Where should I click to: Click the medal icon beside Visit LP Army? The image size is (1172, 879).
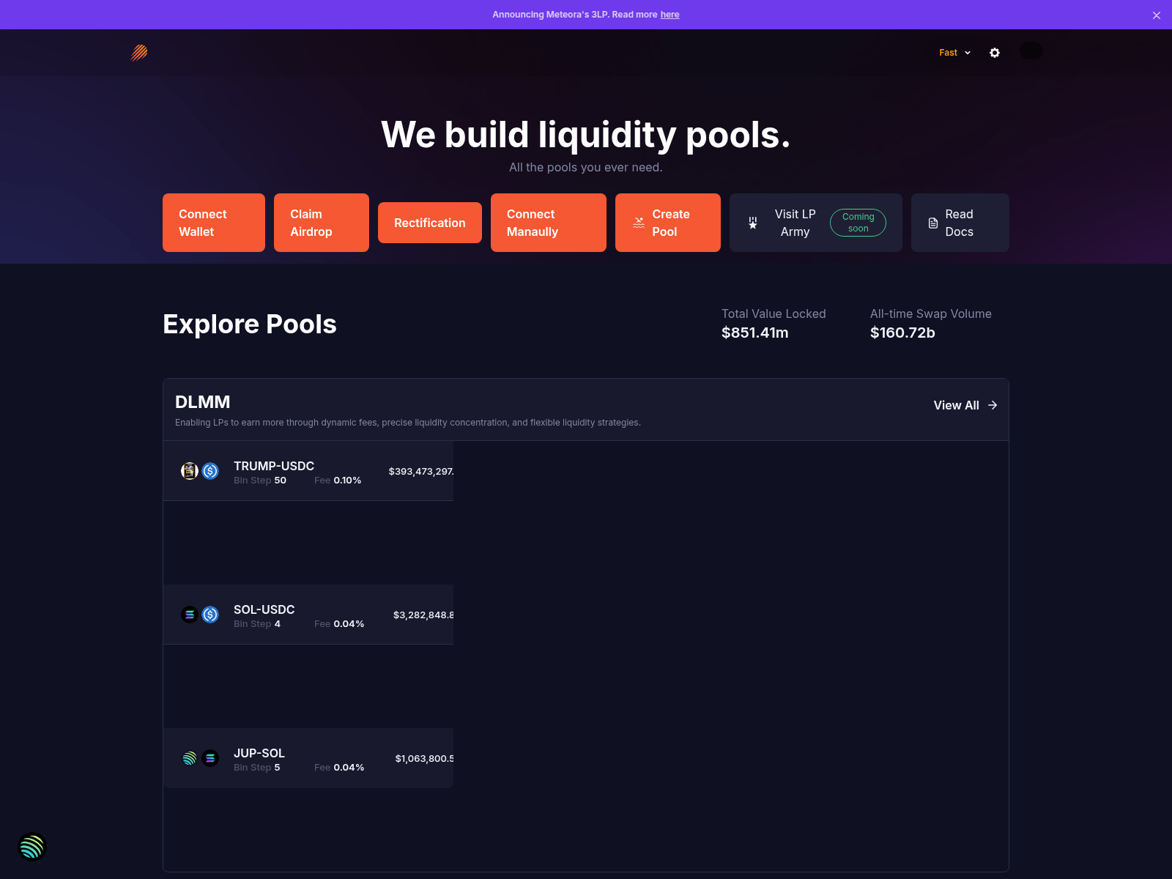(x=752, y=223)
